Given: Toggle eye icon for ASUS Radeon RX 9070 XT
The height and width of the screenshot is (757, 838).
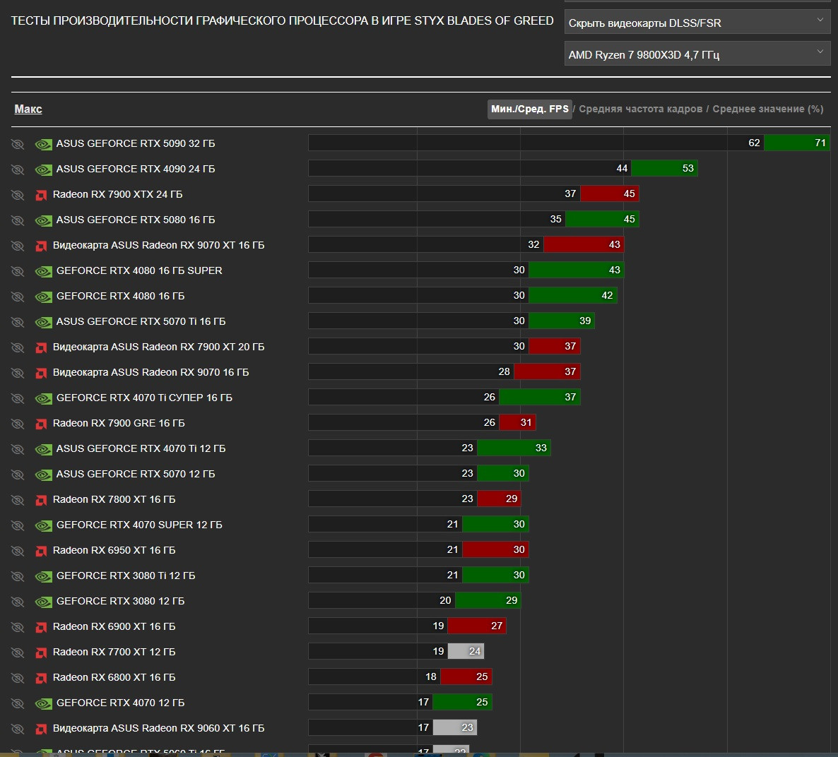Looking at the screenshot, I should pos(18,246).
